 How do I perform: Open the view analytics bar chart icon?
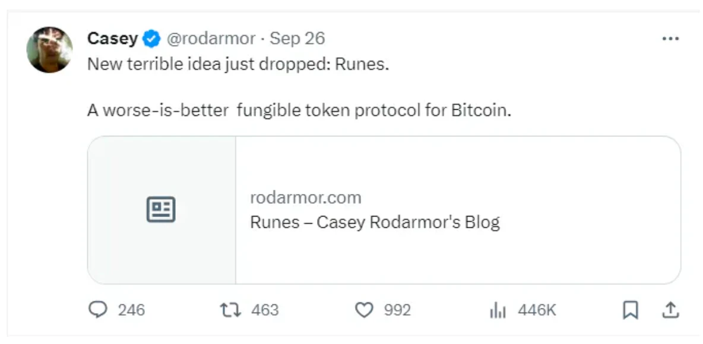point(498,310)
